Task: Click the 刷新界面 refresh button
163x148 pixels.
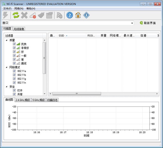Action: point(148,23)
